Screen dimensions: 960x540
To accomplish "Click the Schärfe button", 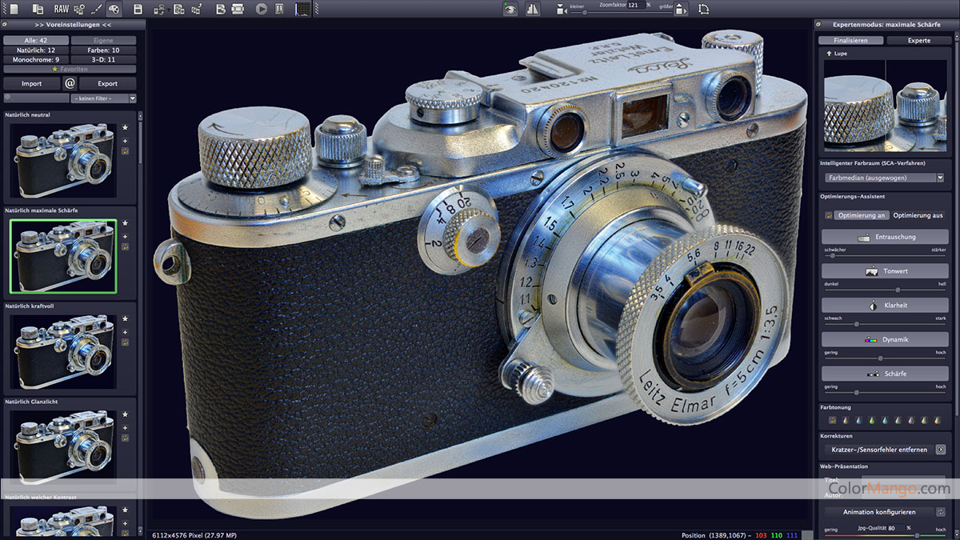I will pos(885,374).
